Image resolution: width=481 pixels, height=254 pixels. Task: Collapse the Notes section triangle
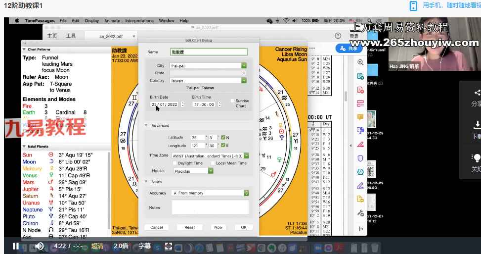[146, 182]
